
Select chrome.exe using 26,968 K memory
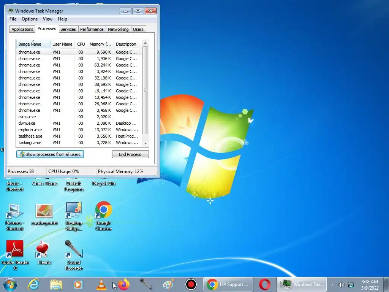pyautogui.click(x=79, y=104)
